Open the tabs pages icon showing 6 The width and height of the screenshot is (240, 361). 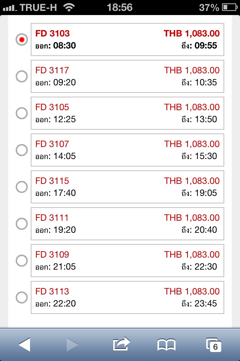(x=214, y=345)
